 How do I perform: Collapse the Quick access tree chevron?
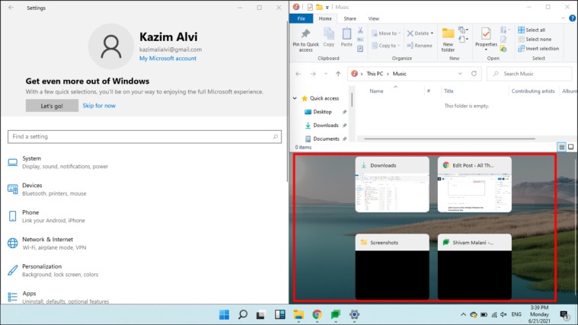(295, 98)
